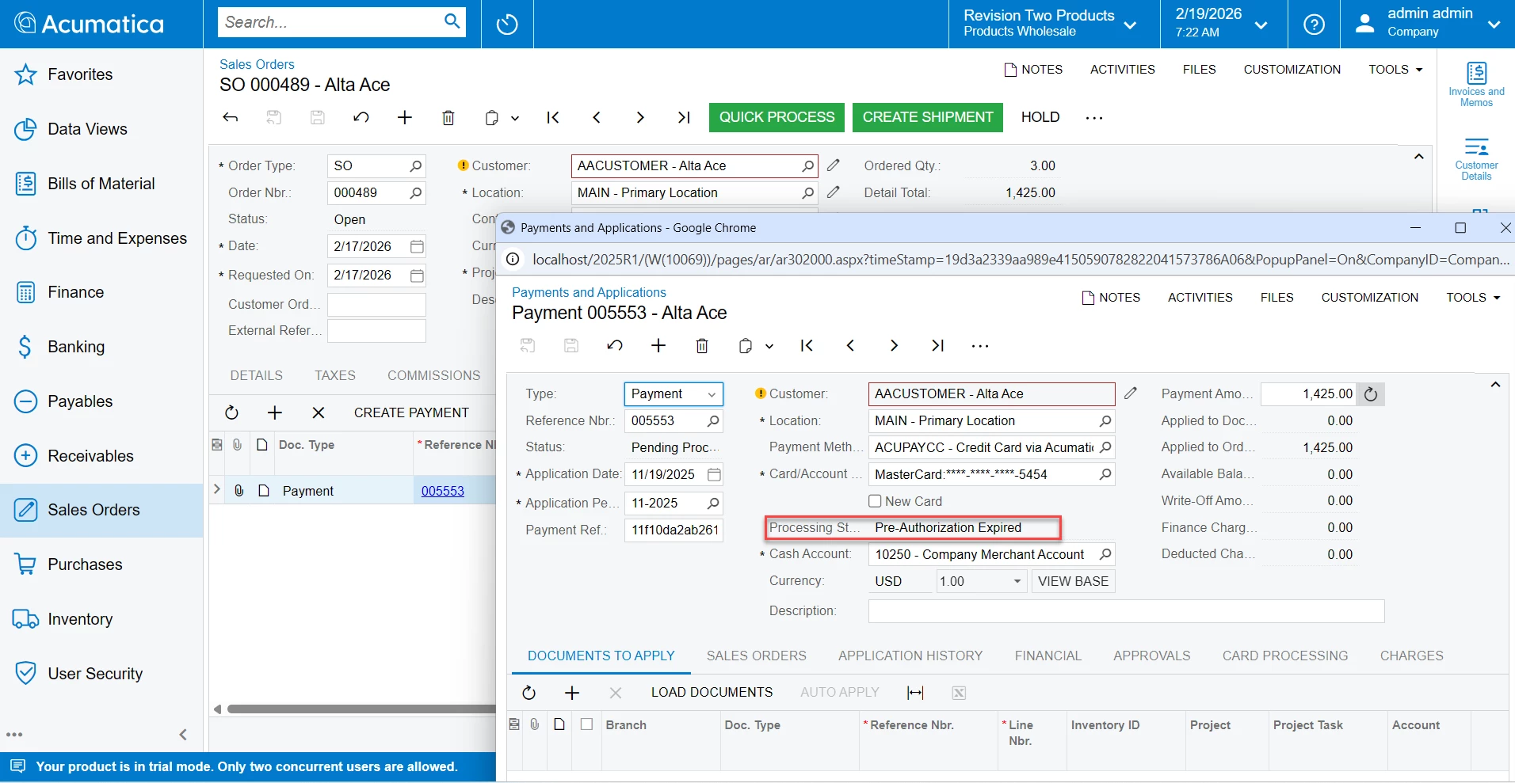Add a row in Documents to Apply grid
The height and width of the screenshot is (783, 1515).
point(572,693)
